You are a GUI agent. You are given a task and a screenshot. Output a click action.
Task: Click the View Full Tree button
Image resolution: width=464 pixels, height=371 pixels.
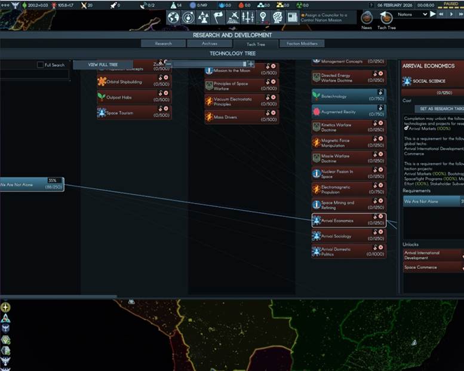coord(103,65)
